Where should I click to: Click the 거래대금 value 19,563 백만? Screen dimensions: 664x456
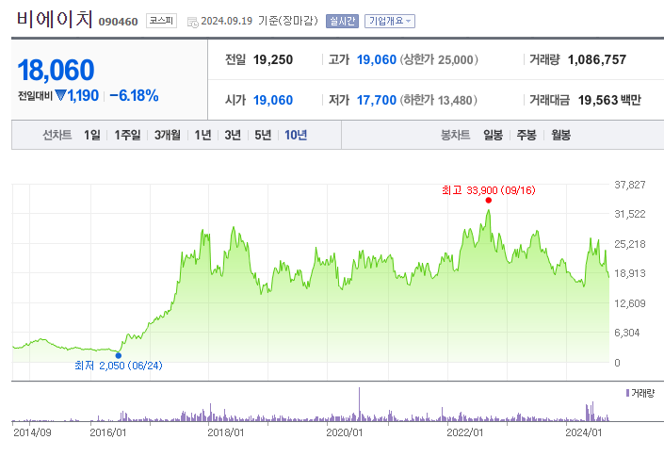point(609,100)
